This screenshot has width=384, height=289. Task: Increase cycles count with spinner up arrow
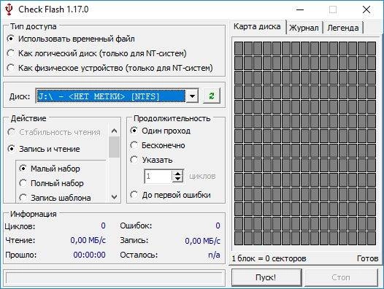[x=177, y=173]
